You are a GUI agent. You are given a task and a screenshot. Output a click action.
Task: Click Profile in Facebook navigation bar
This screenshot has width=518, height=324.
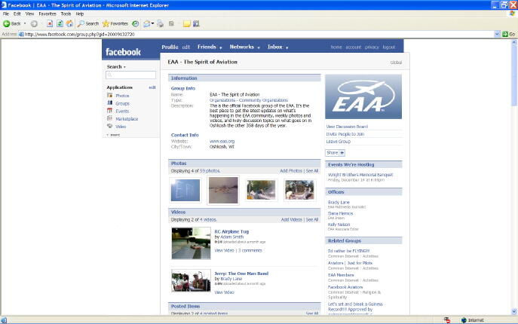pyautogui.click(x=170, y=47)
